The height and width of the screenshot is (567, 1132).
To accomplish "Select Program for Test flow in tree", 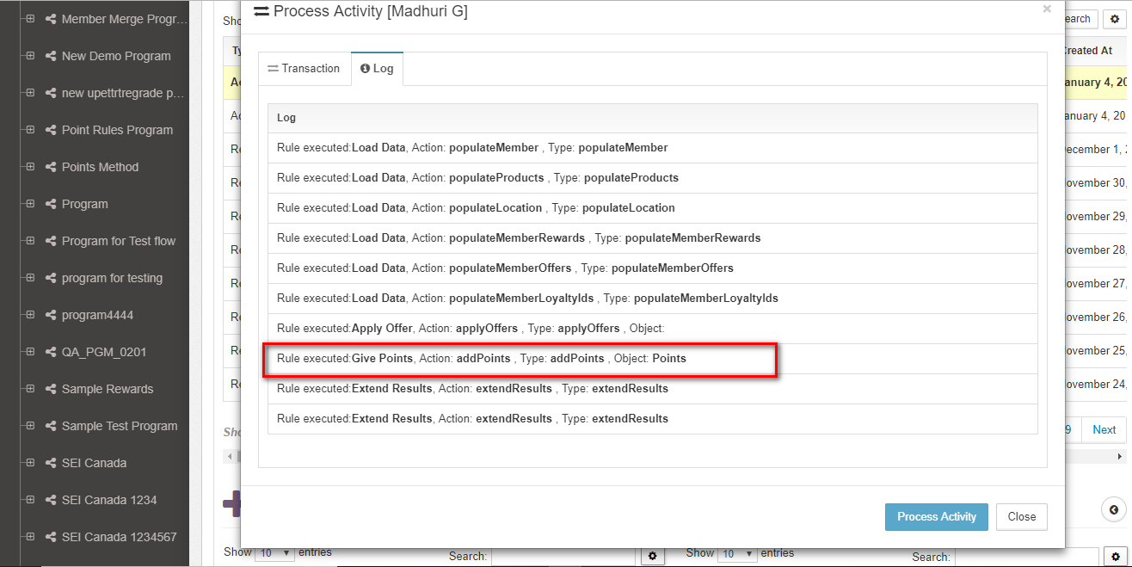I will coord(118,241).
